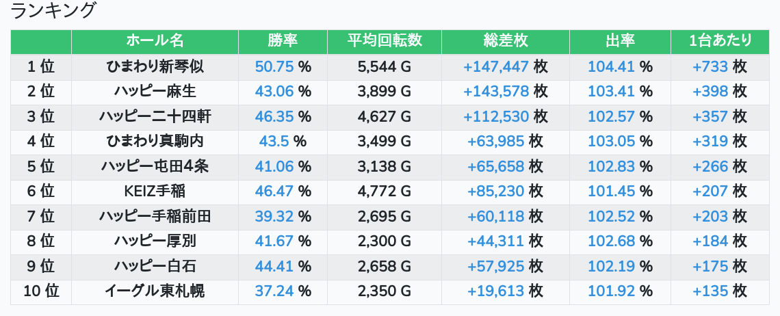Click the 50.75 win rate value
This screenshot has width=780, height=316.
(274, 66)
